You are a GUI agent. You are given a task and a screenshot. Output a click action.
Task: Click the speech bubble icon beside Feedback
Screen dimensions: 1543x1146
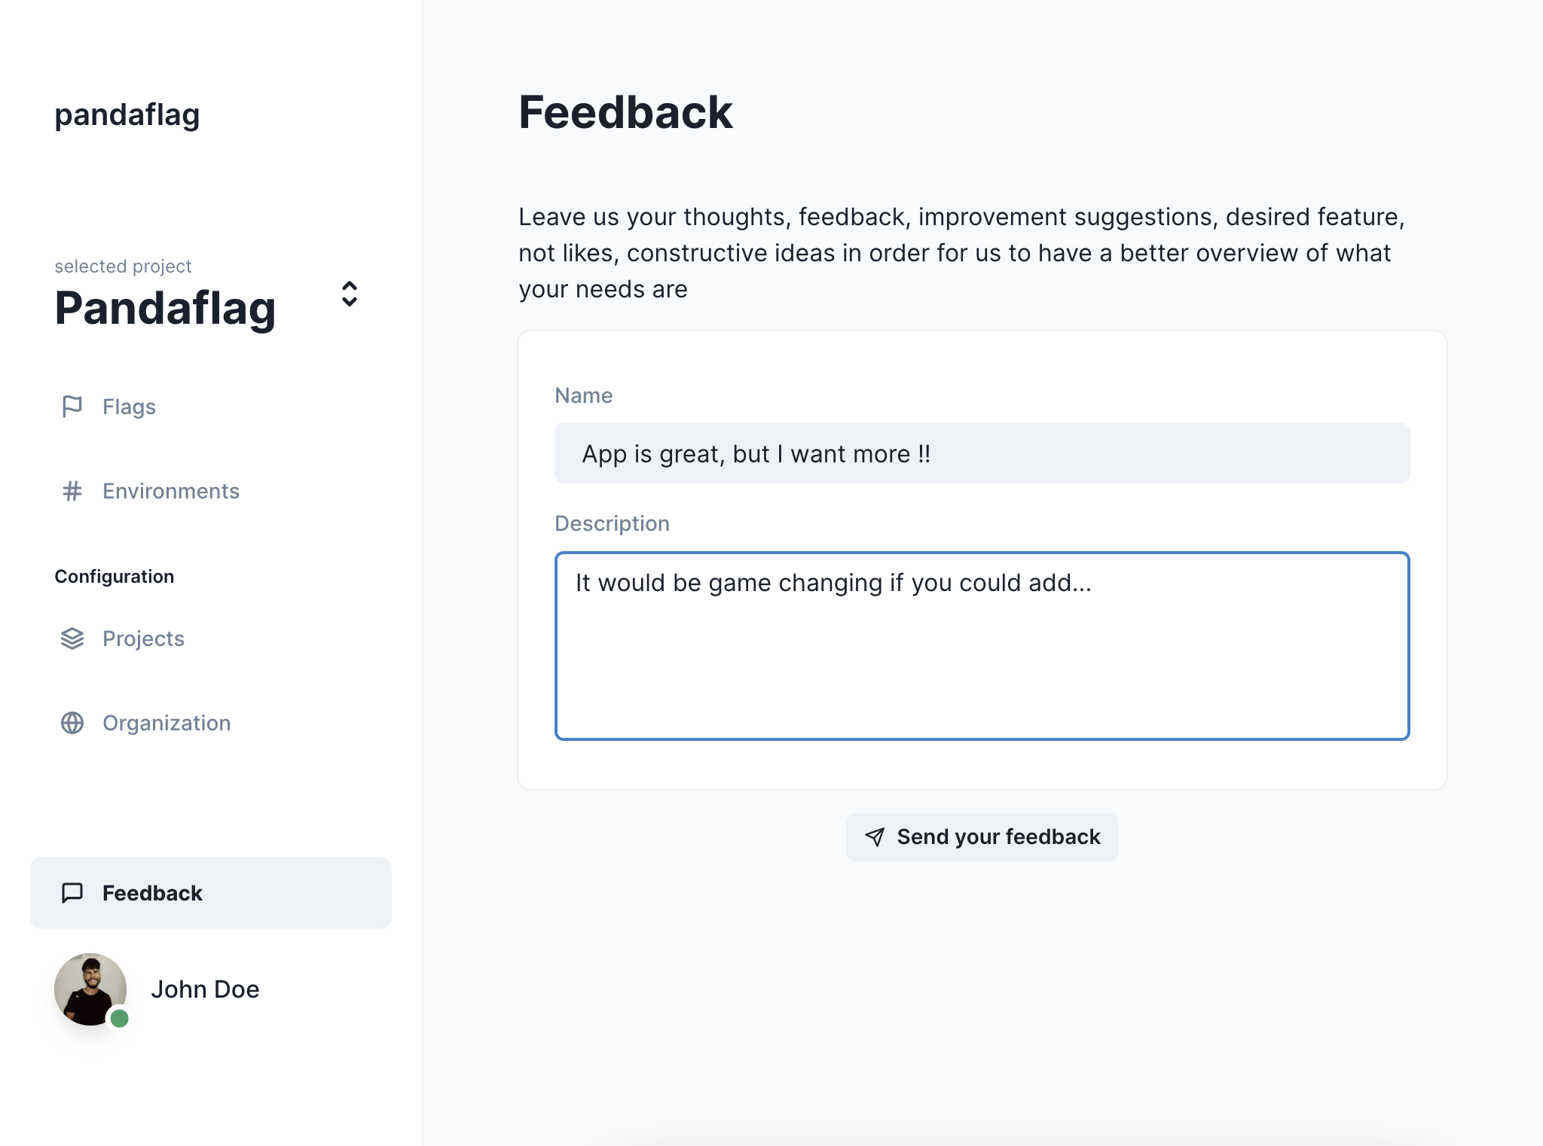tap(72, 893)
